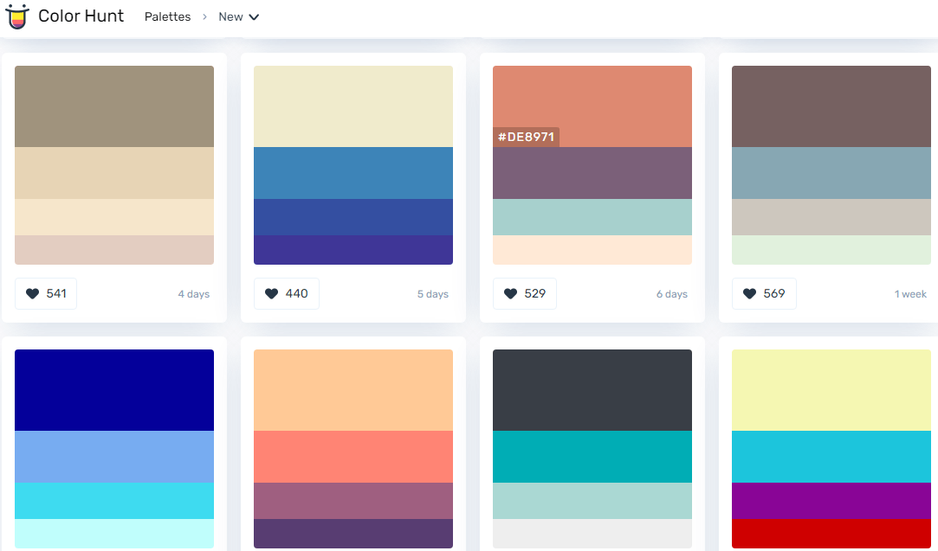Click the navy blue top stripe swatch
Image resolution: width=938 pixels, height=551 pixels.
pyautogui.click(x=113, y=388)
